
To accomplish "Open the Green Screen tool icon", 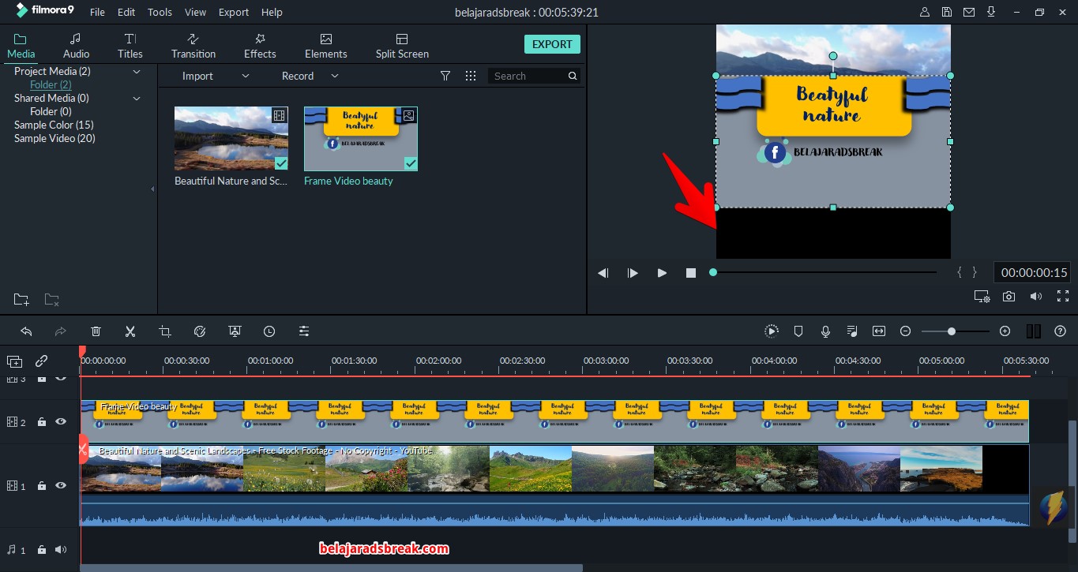I will (235, 331).
